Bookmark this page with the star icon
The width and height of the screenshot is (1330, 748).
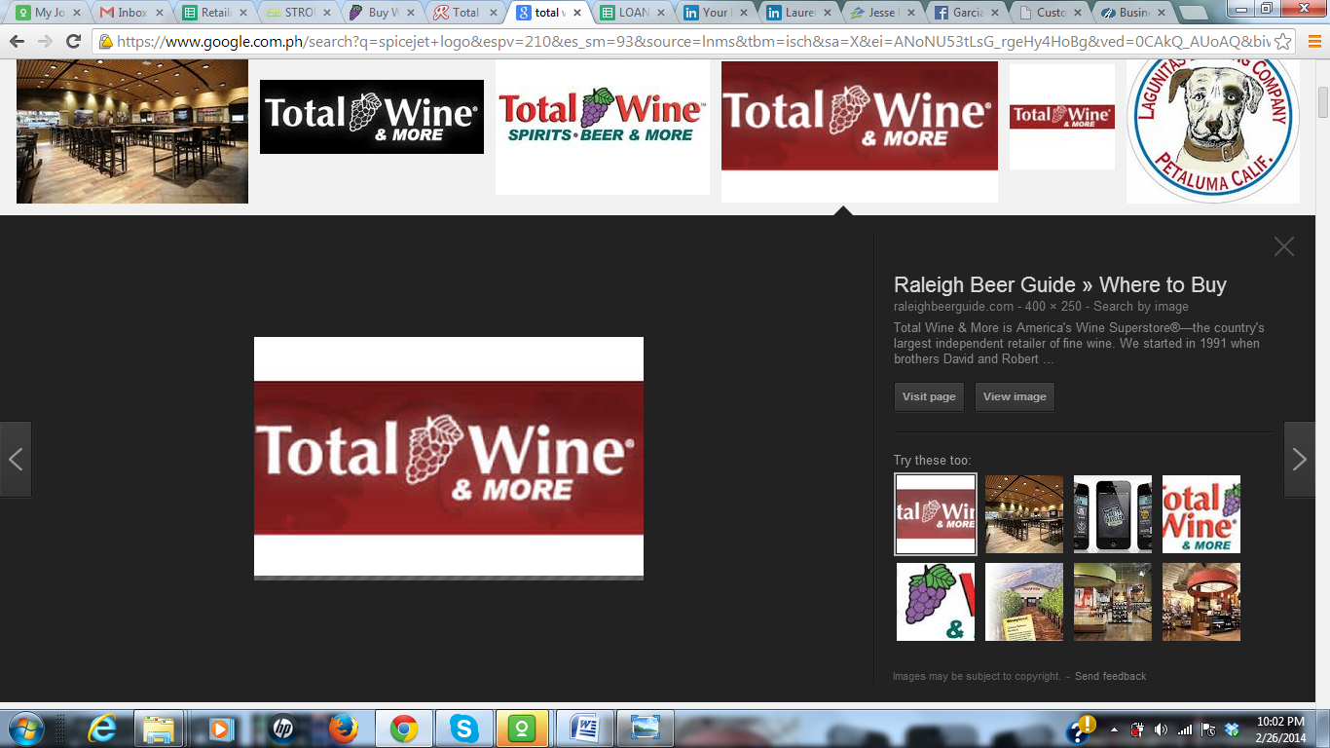pos(1283,42)
